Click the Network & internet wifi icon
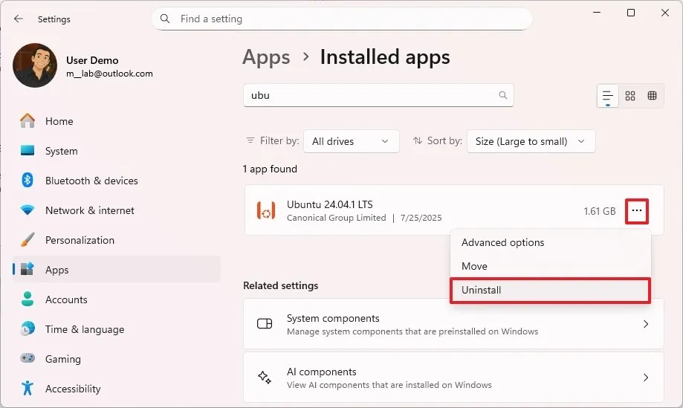The width and height of the screenshot is (683, 408). pyautogui.click(x=27, y=210)
